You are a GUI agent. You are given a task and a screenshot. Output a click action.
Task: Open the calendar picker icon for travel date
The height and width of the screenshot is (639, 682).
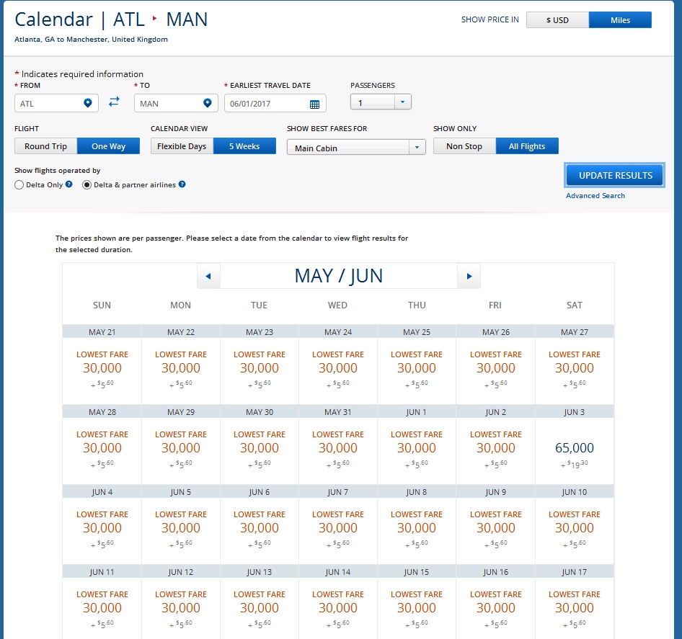click(314, 104)
